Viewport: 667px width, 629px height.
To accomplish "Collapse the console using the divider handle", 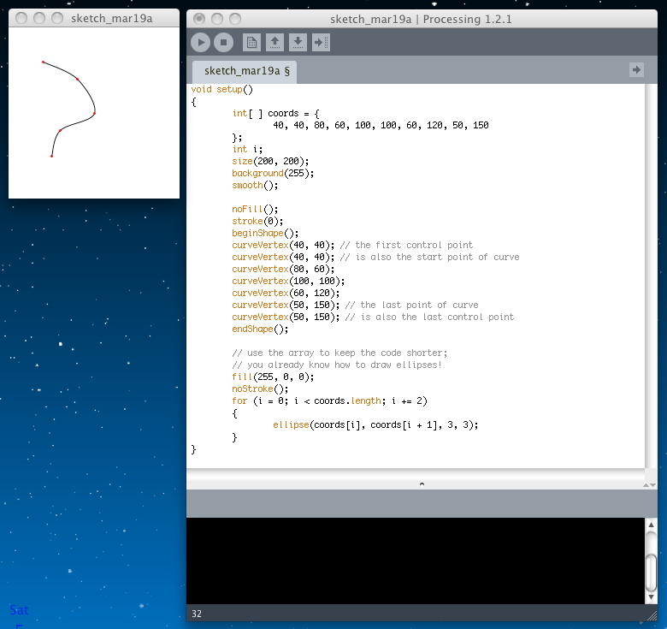I will tap(421, 484).
